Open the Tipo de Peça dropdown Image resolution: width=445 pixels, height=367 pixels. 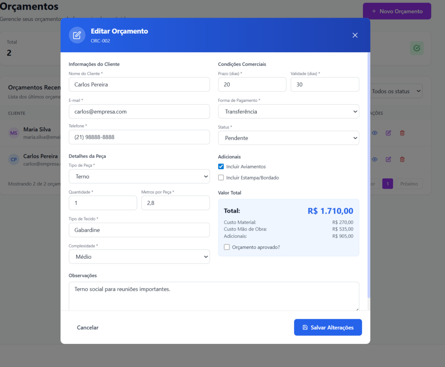point(139,177)
